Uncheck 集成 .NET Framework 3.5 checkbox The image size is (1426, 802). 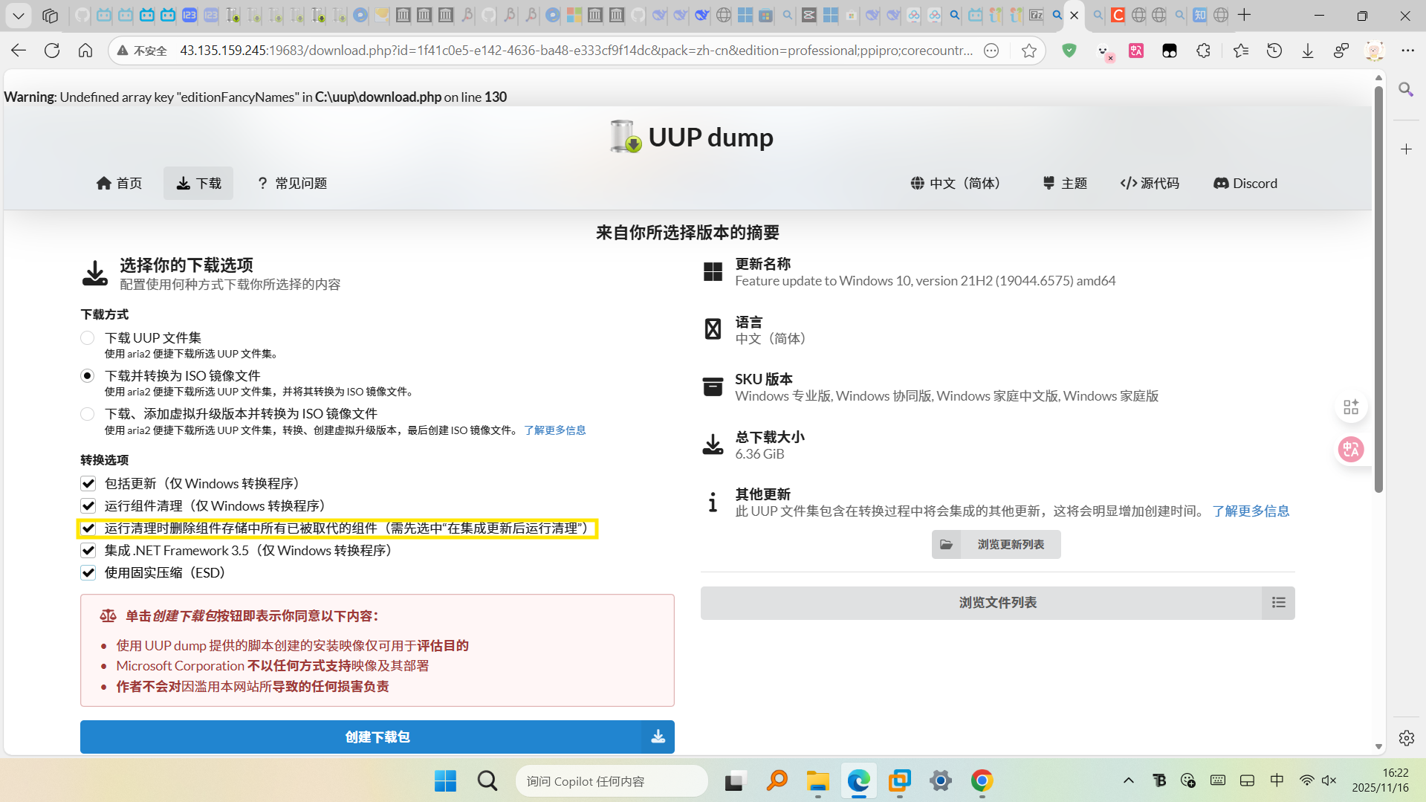click(88, 551)
